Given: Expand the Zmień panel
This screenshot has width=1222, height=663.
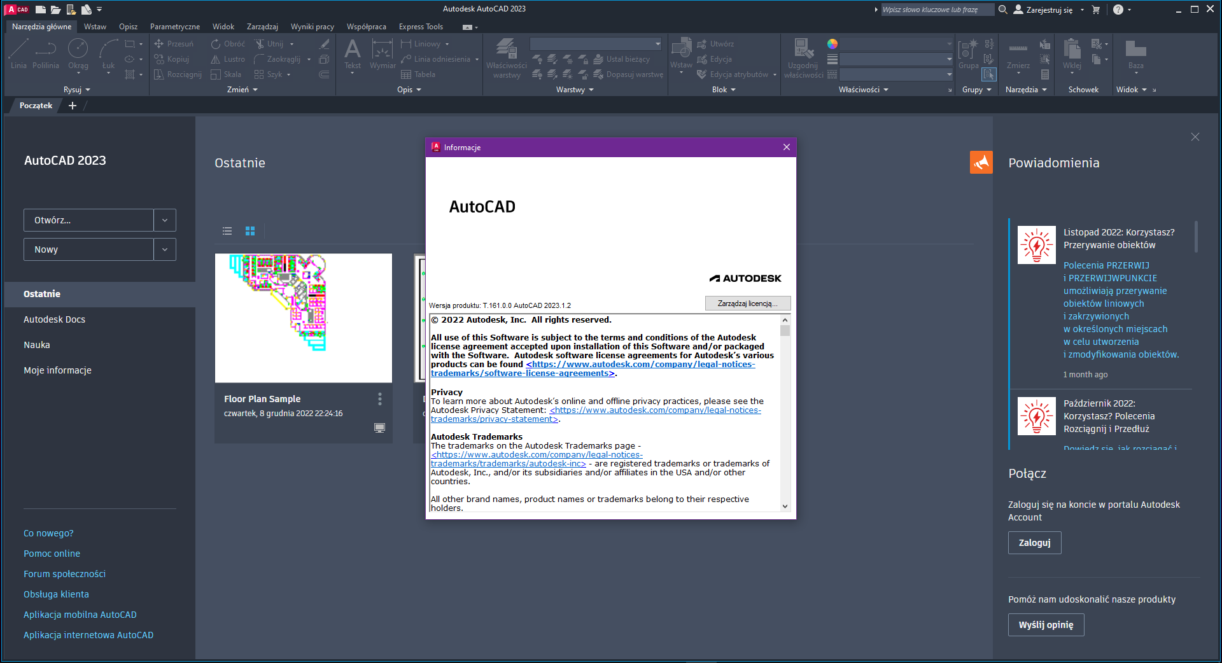Looking at the screenshot, I should tap(242, 90).
